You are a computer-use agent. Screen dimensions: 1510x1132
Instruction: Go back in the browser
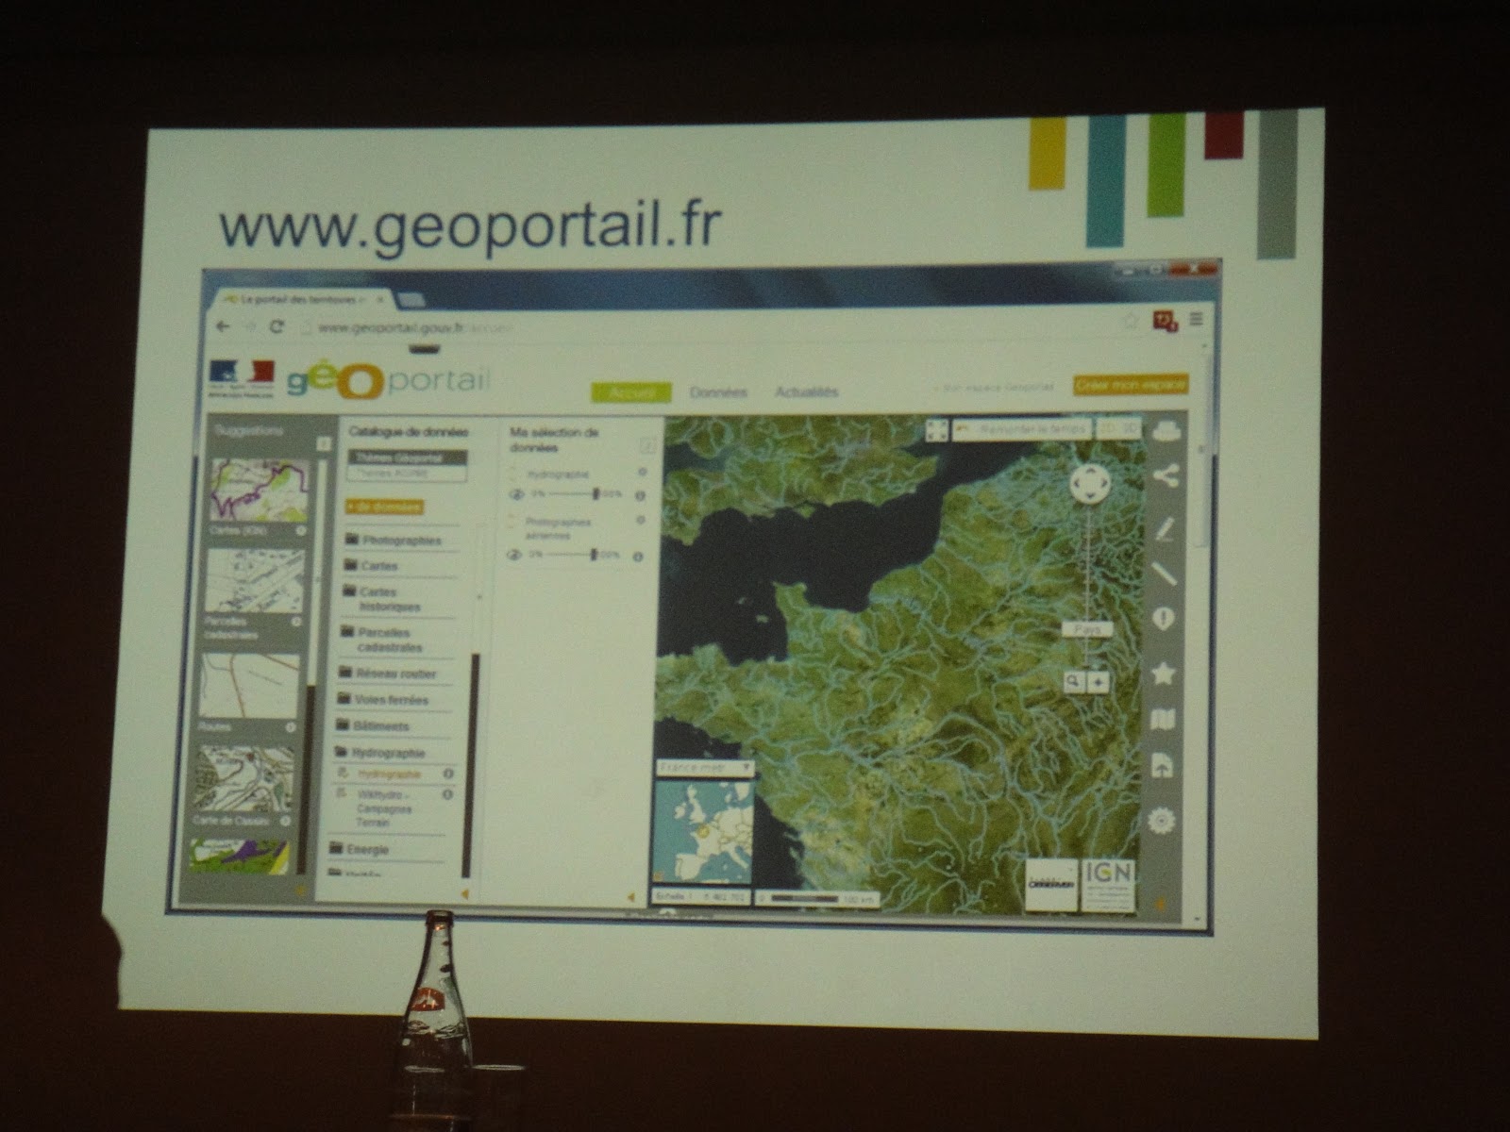pyautogui.click(x=224, y=326)
